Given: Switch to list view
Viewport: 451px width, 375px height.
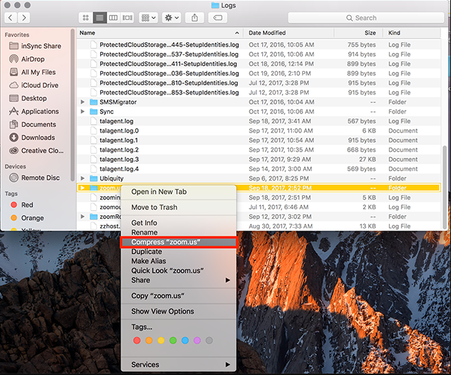Looking at the screenshot, I should pos(100,18).
